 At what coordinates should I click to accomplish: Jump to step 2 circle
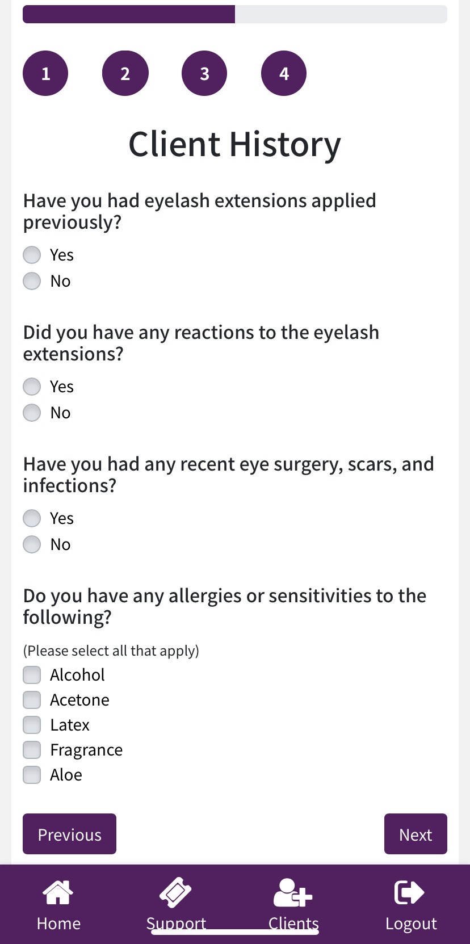125,73
